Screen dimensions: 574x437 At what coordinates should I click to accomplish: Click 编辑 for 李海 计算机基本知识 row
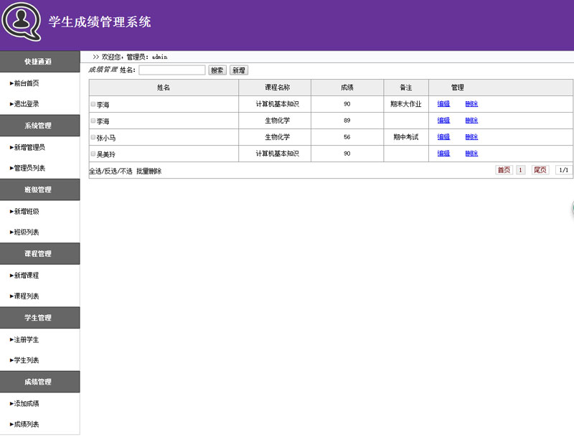443,104
